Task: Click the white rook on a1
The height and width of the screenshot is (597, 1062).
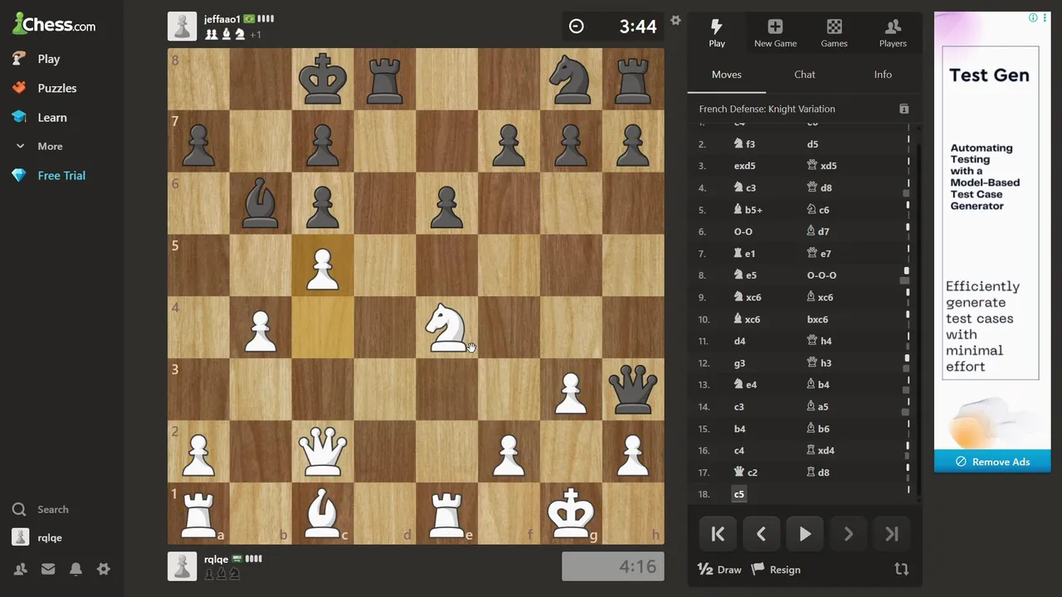Action: click(198, 514)
